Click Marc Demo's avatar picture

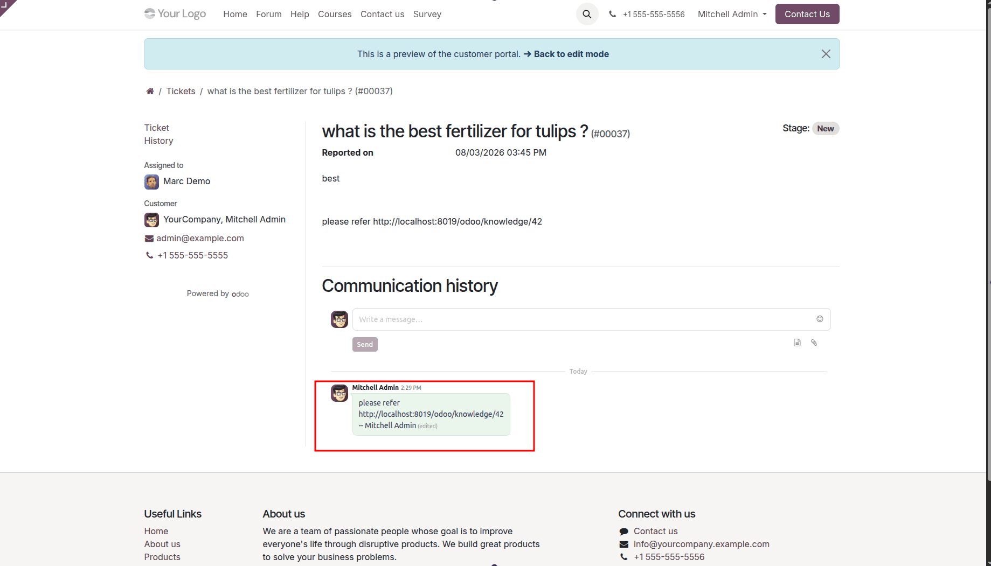(151, 181)
